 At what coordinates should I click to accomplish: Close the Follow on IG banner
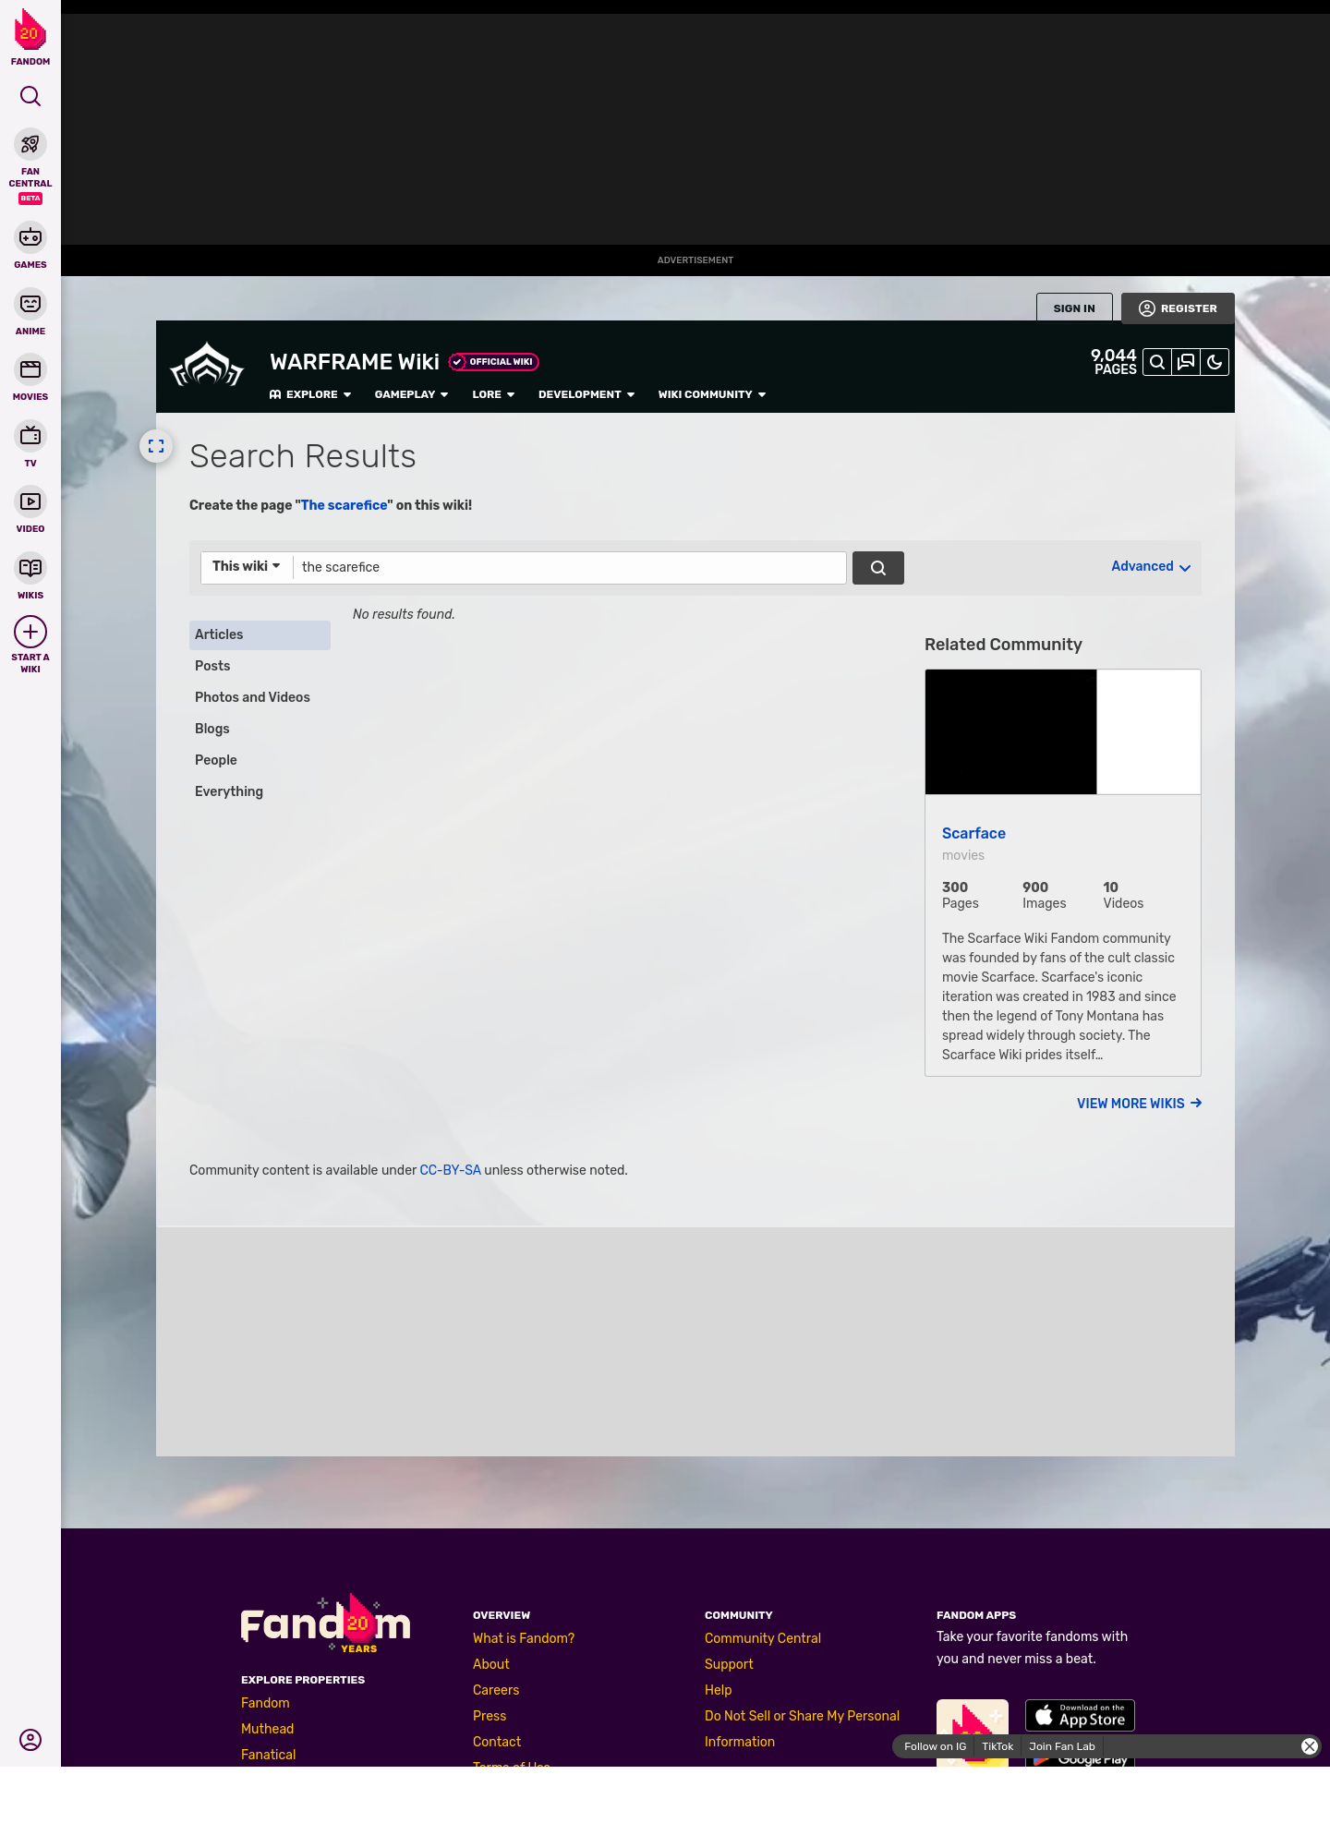point(1310,1746)
